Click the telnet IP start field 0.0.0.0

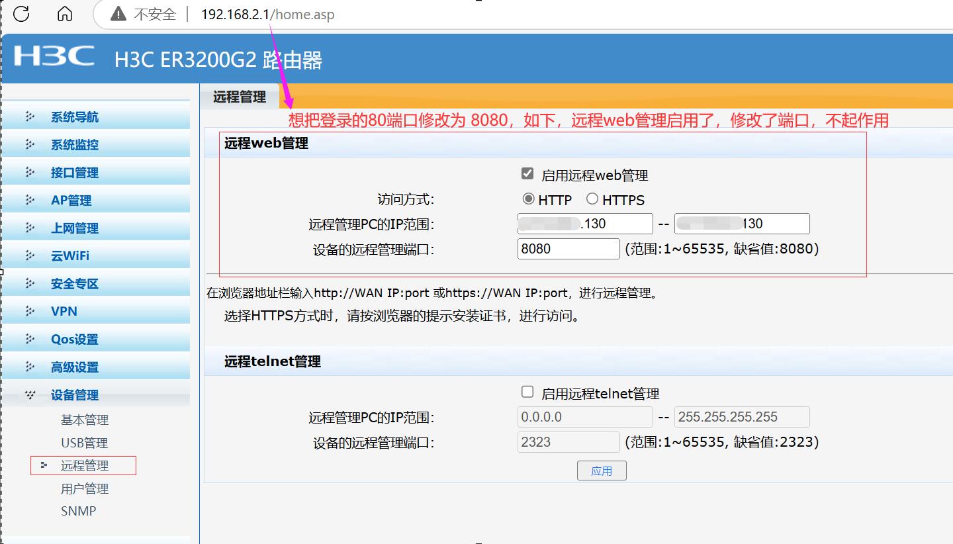(586, 417)
